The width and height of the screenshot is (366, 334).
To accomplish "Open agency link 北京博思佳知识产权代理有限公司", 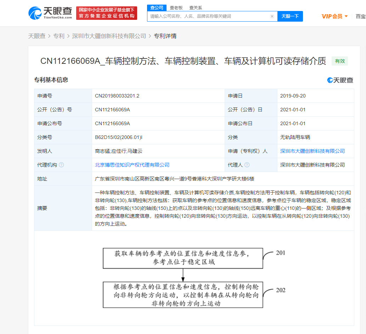I will click(x=132, y=165).
